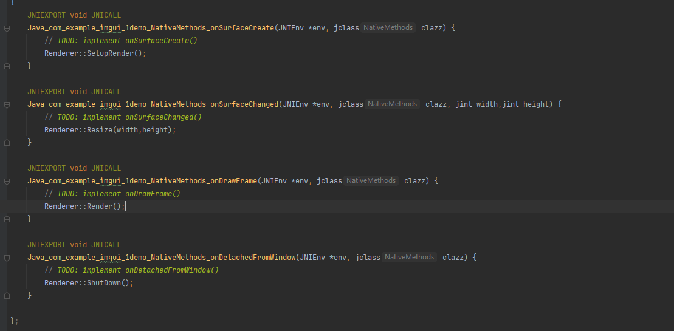The image size is (674, 331).
Task: Click fold end marker below Renderer::Render()
Action: pos(7,219)
